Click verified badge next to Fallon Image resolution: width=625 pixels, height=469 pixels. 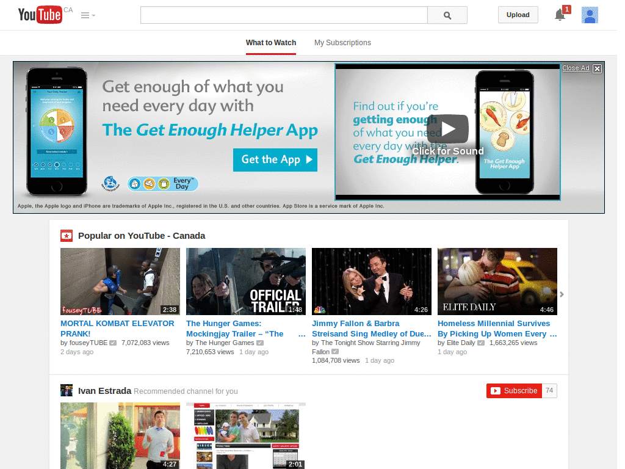(x=335, y=352)
